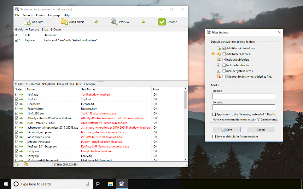Open the Presets menu

click(40, 15)
